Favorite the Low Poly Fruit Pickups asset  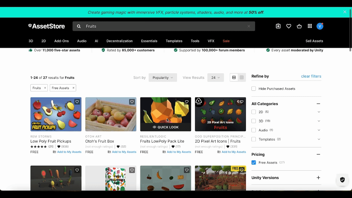coord(77,102)
